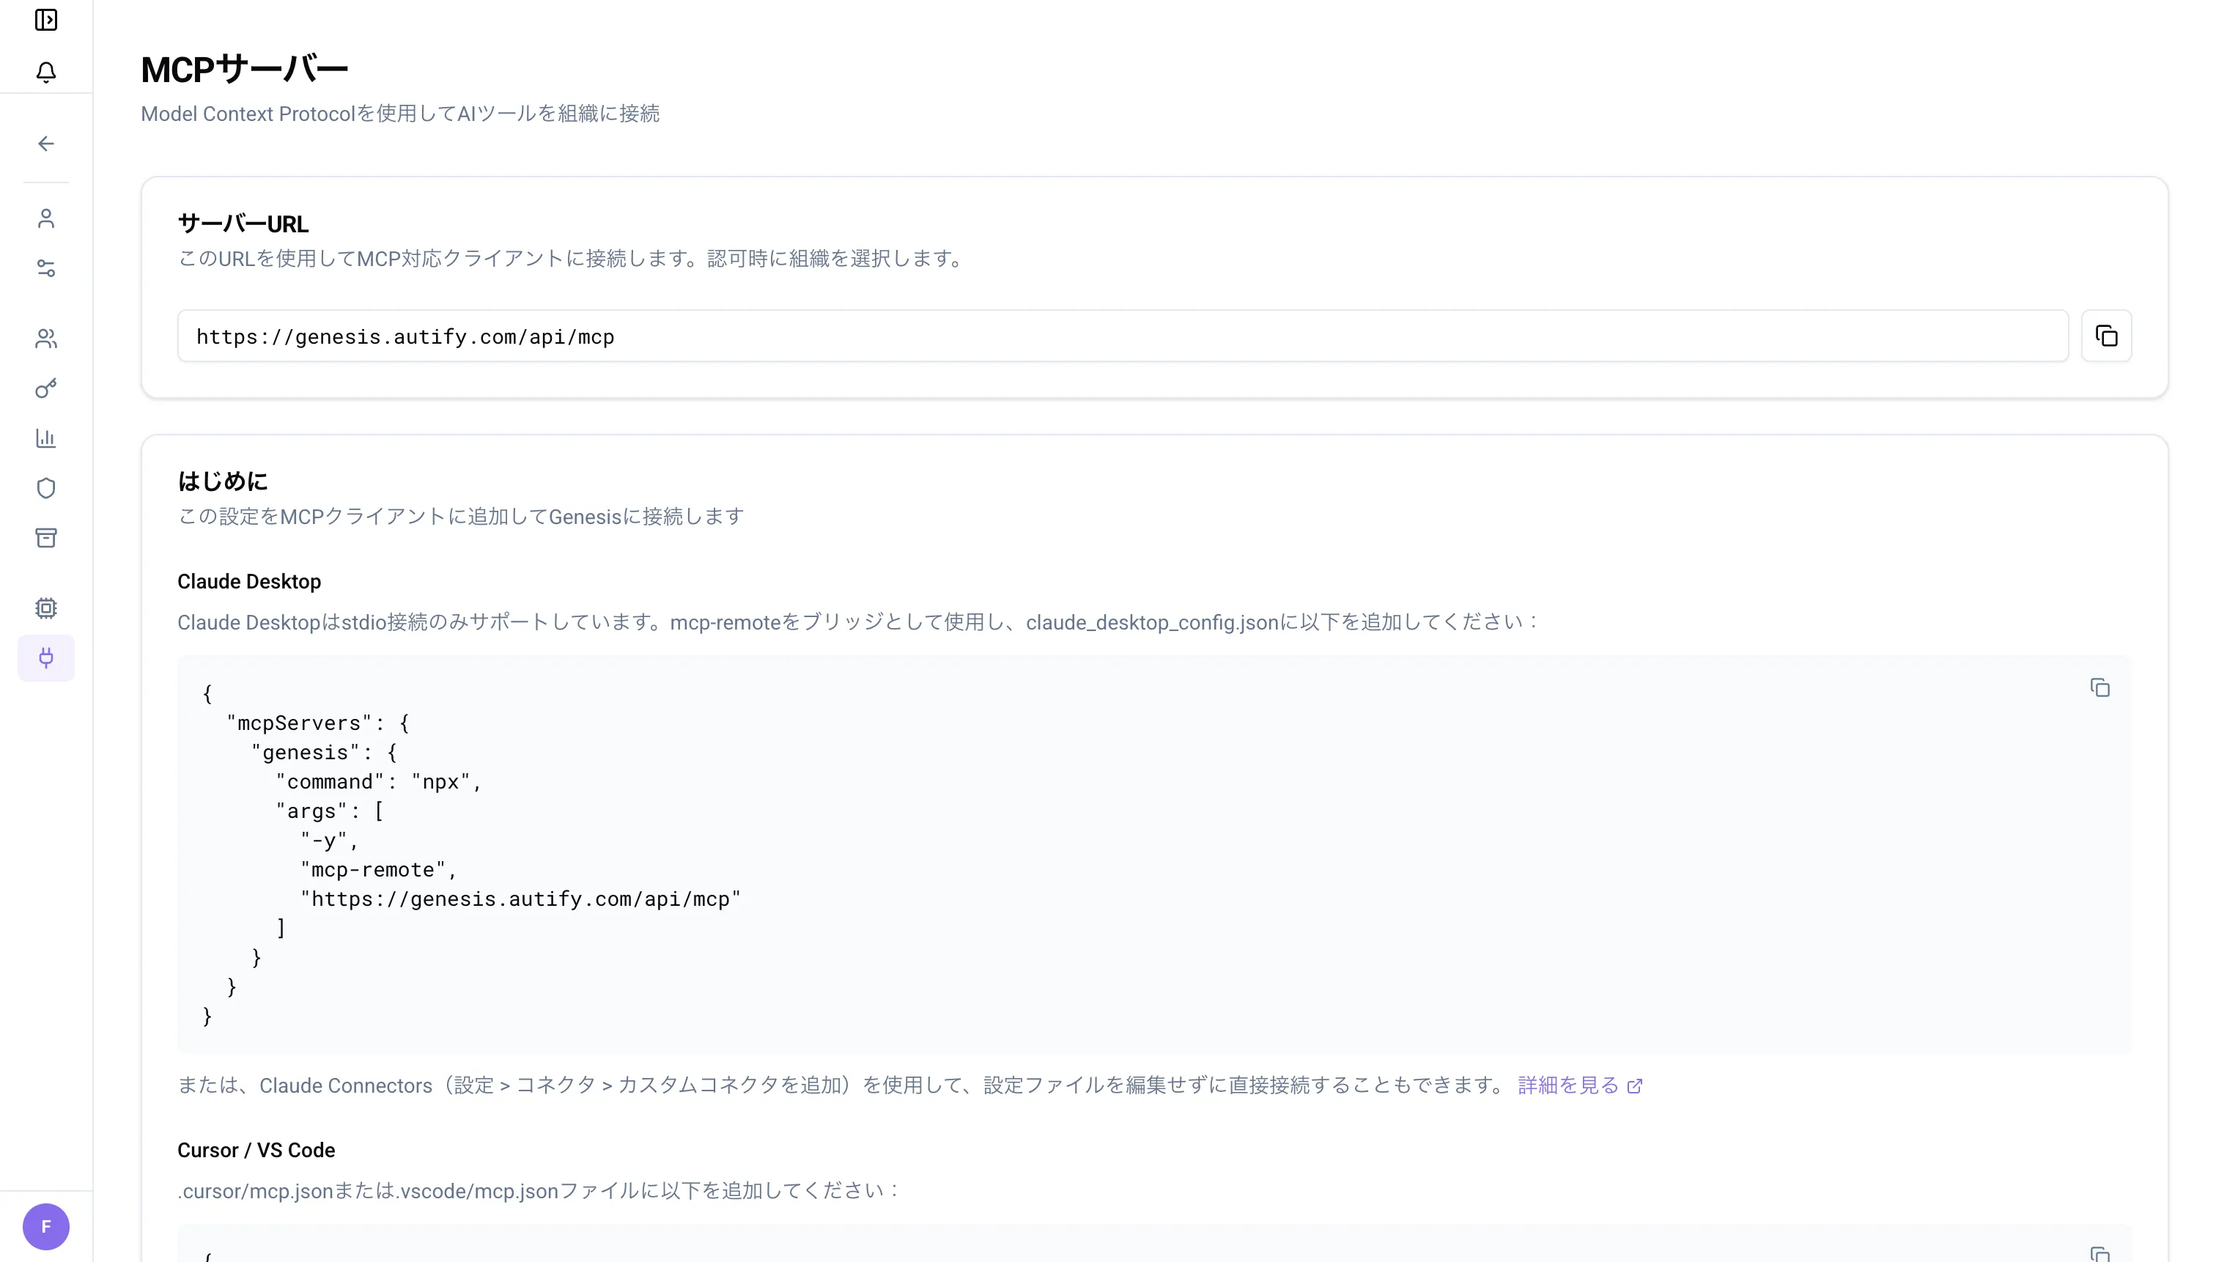Image resolution: width=2216 pixels, height=1262 pixels.
Task: Click the はじめに section heading
Action: (x=223, y=481)
